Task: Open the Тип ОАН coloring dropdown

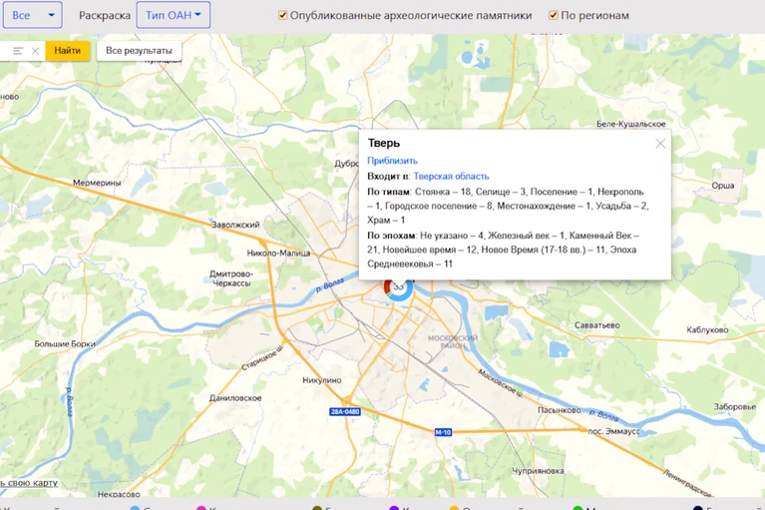Action: 174,15
